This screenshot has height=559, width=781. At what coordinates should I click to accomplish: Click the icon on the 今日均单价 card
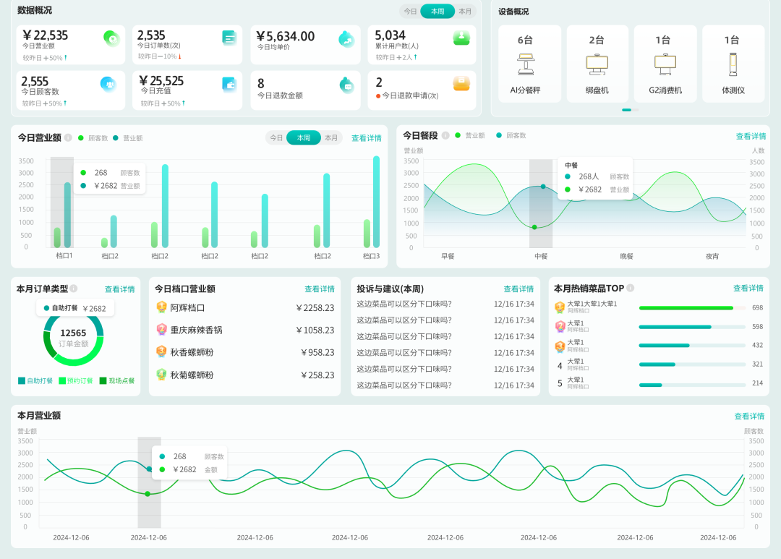346,39
